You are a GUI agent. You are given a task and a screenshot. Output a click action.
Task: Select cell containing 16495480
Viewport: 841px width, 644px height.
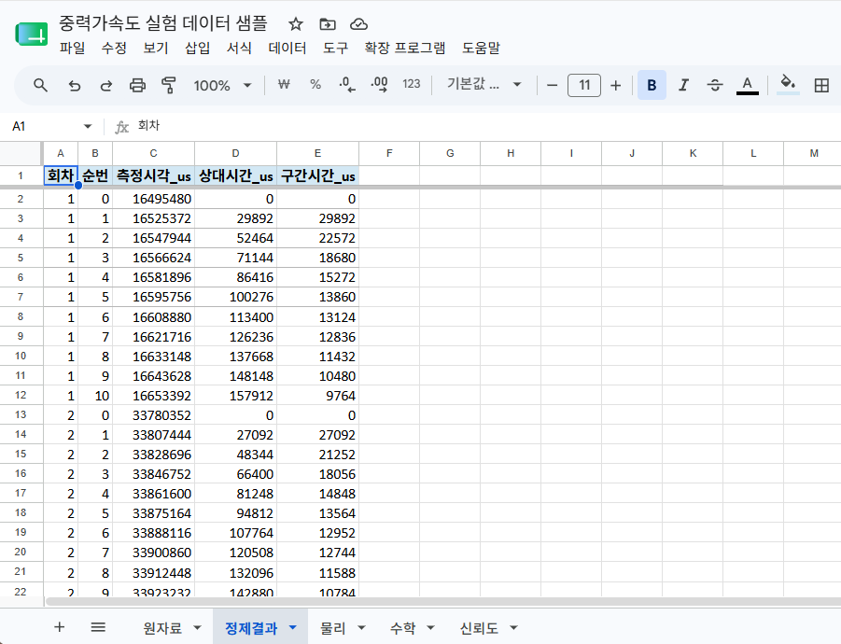(153, 199)
